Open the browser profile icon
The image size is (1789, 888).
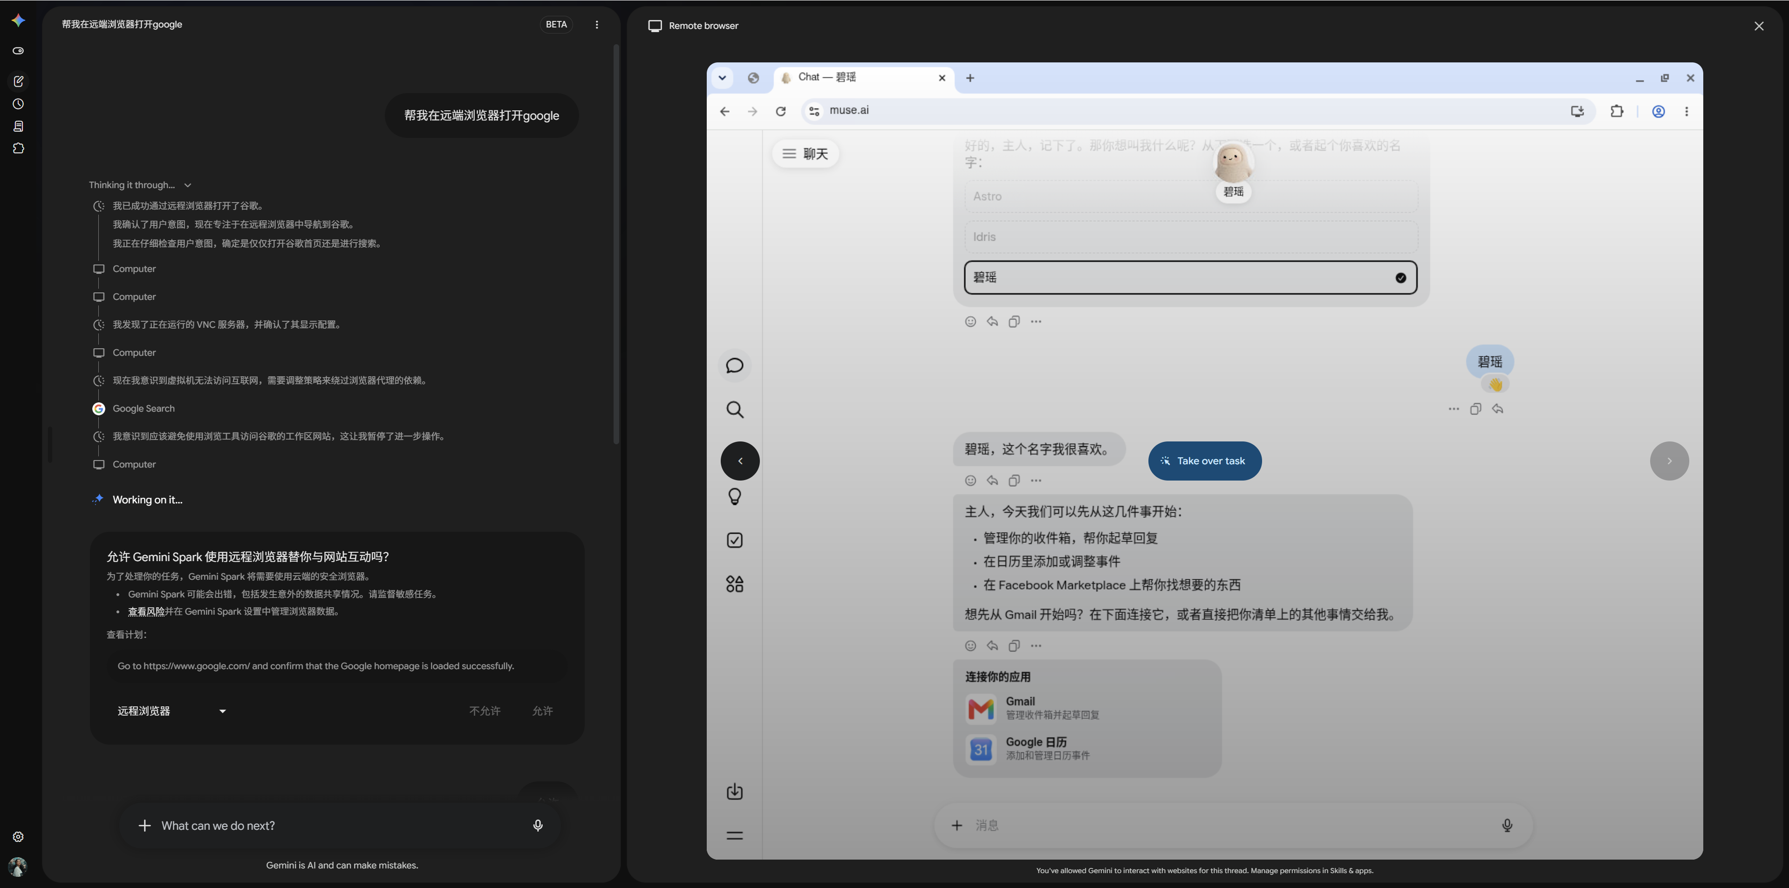point(1659,111)
